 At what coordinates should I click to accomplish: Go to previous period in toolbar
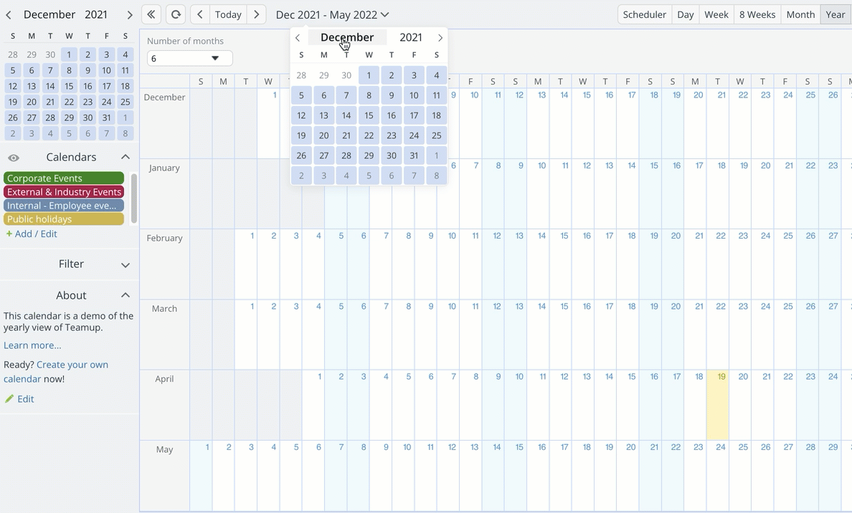pos(200,14)
